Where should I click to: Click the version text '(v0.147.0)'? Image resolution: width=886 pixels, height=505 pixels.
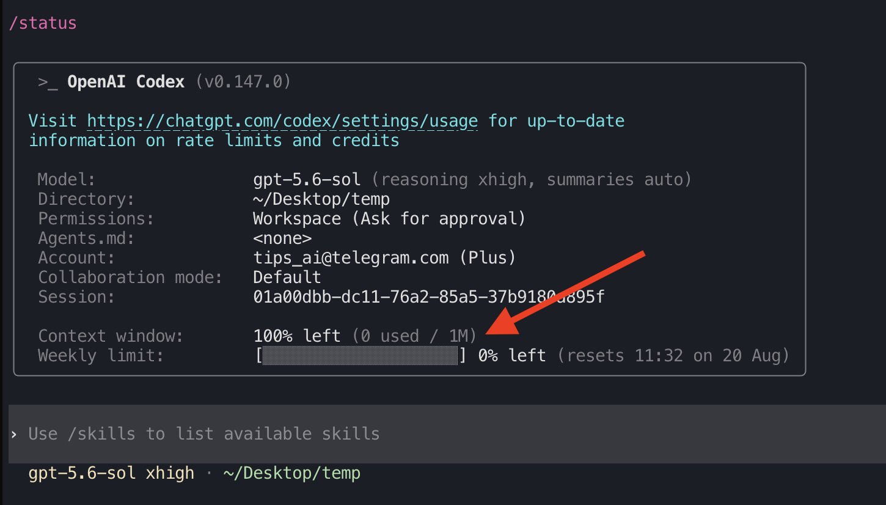pyautogui.click(x=243, y=82)
